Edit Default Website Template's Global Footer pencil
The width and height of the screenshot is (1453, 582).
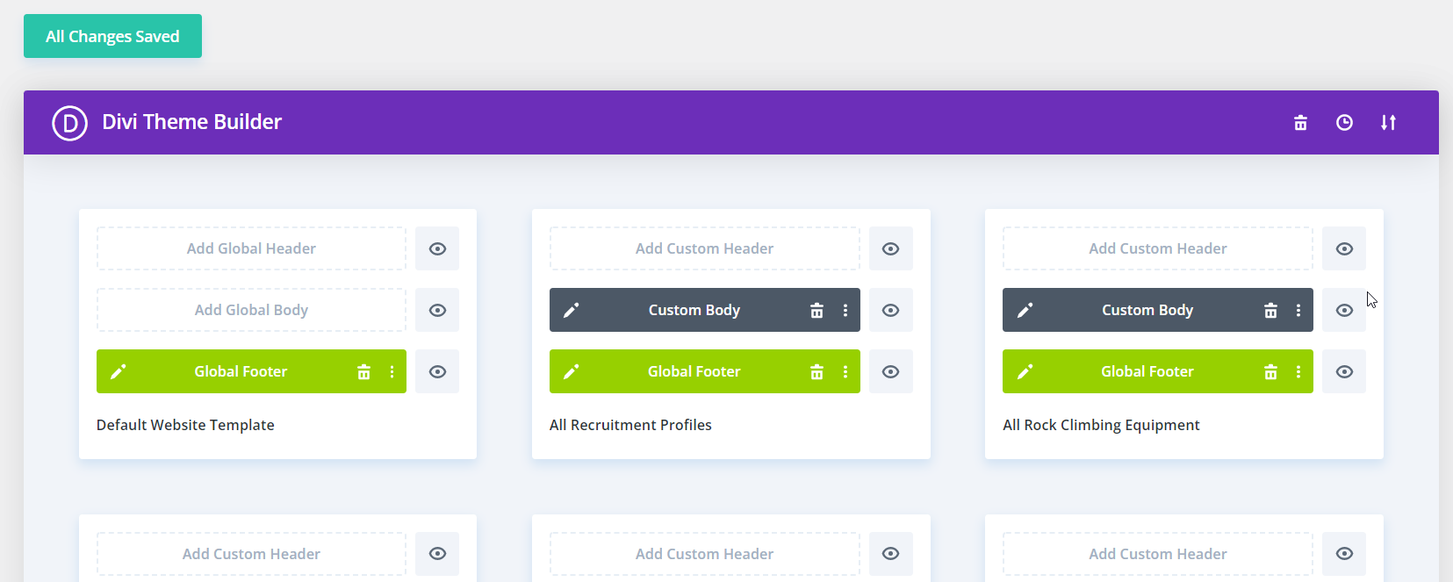point(119,372)
